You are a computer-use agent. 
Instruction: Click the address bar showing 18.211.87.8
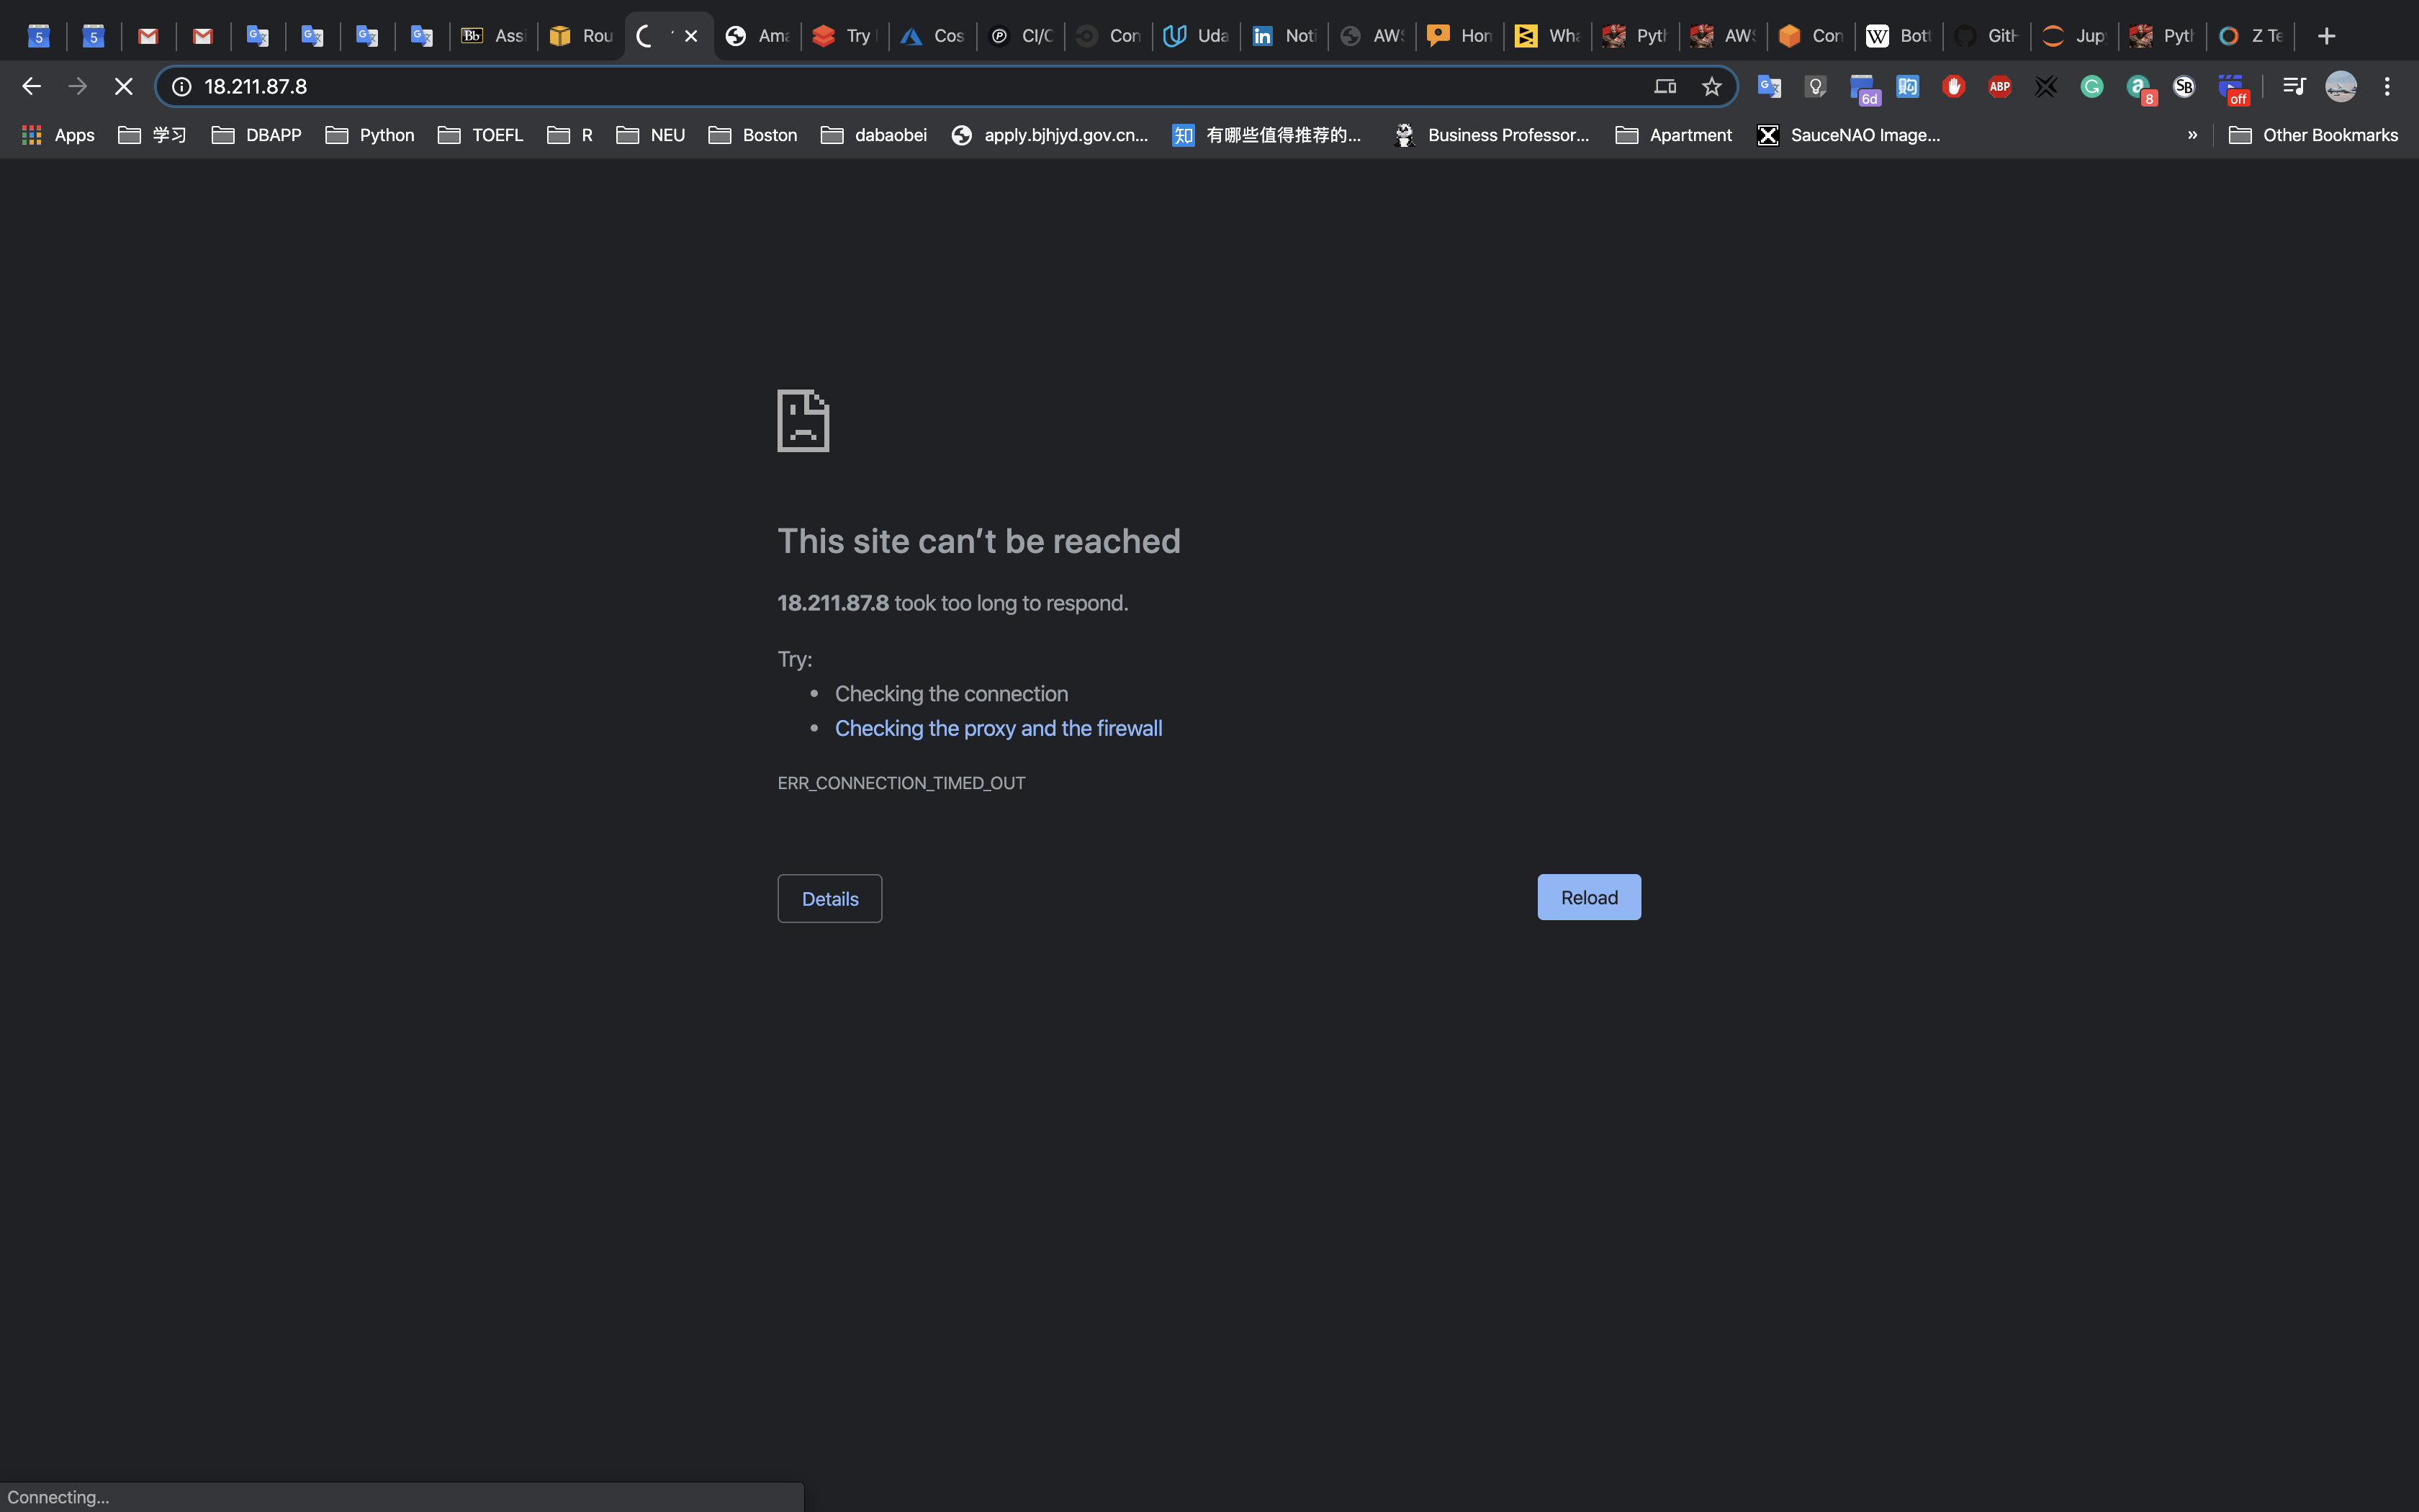coord(900,87)
